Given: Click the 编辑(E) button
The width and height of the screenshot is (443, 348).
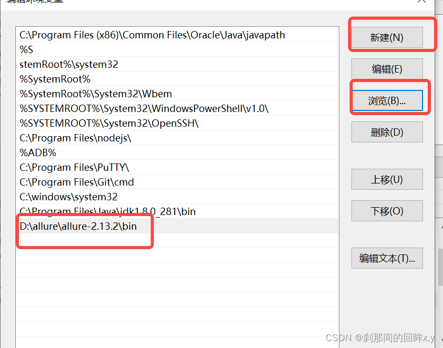Looking at the screenshot, I should 387,69.
